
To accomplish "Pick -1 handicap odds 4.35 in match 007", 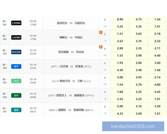I will [x=120, y=114].
